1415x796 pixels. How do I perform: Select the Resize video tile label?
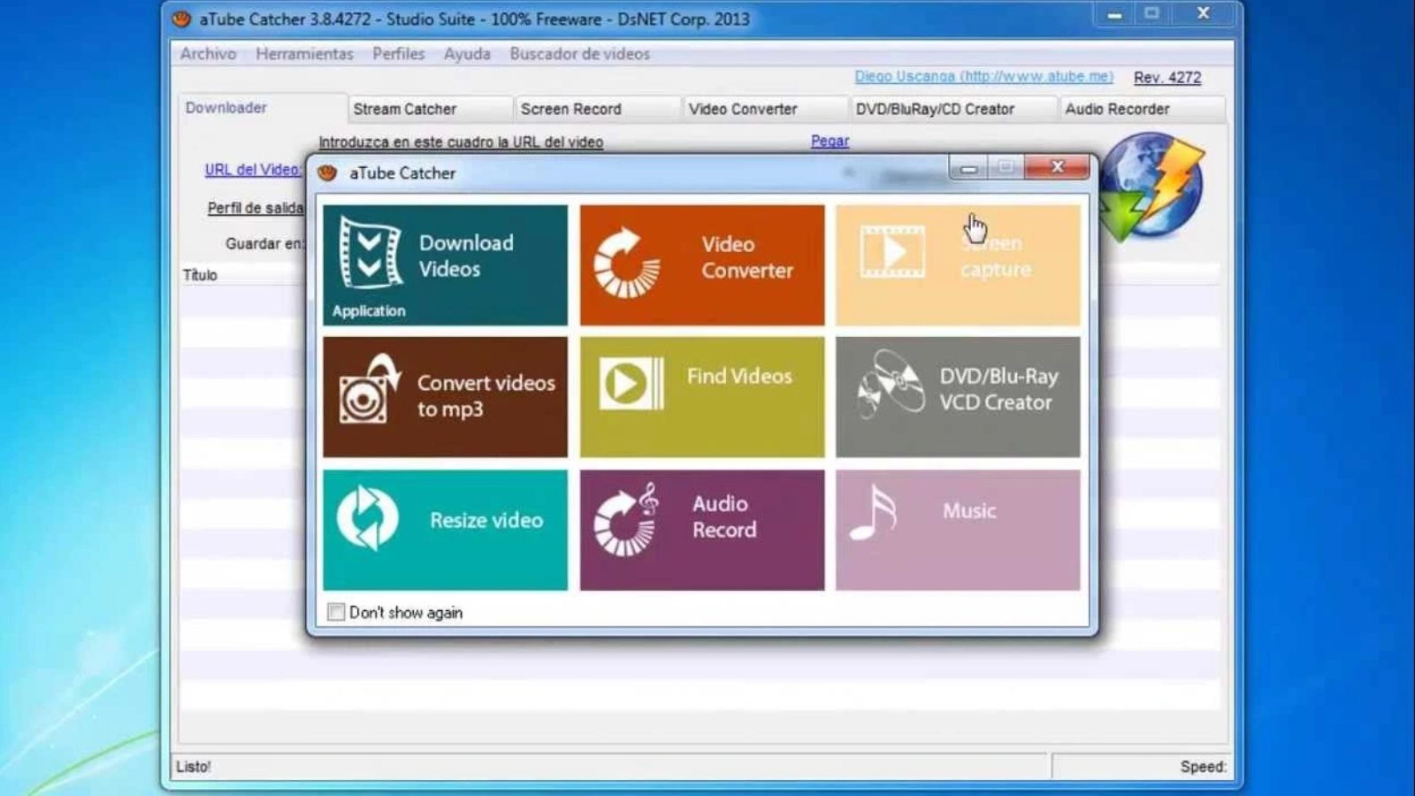[x=486, y=520]
